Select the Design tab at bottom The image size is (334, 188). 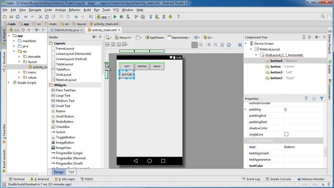coord(58,172)
